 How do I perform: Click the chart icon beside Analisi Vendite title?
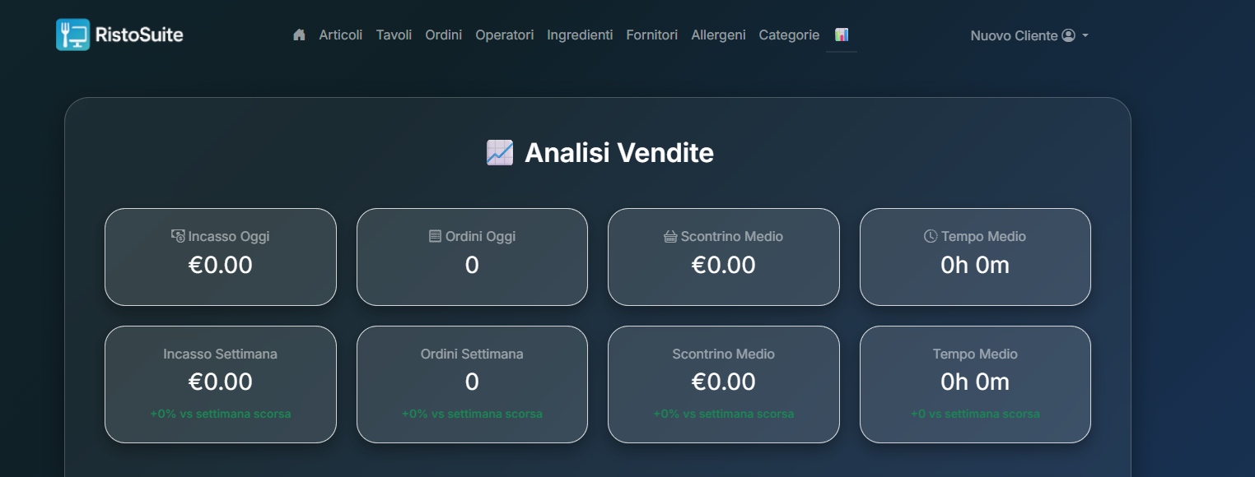pyautogui.click(x=497, y=152)
